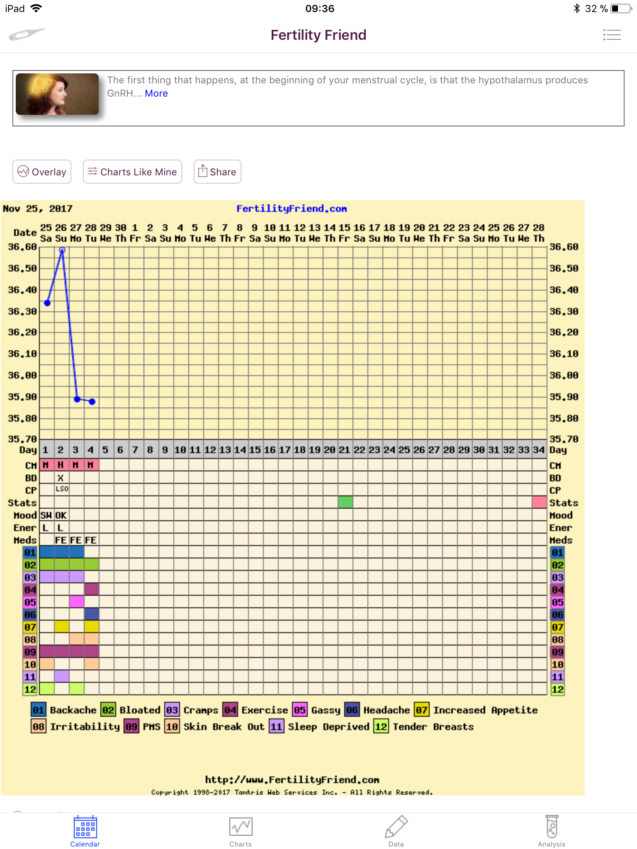This screenshot has height=849, width=637.
Task: Open the article thumbnail image
Action: [57, 94]
